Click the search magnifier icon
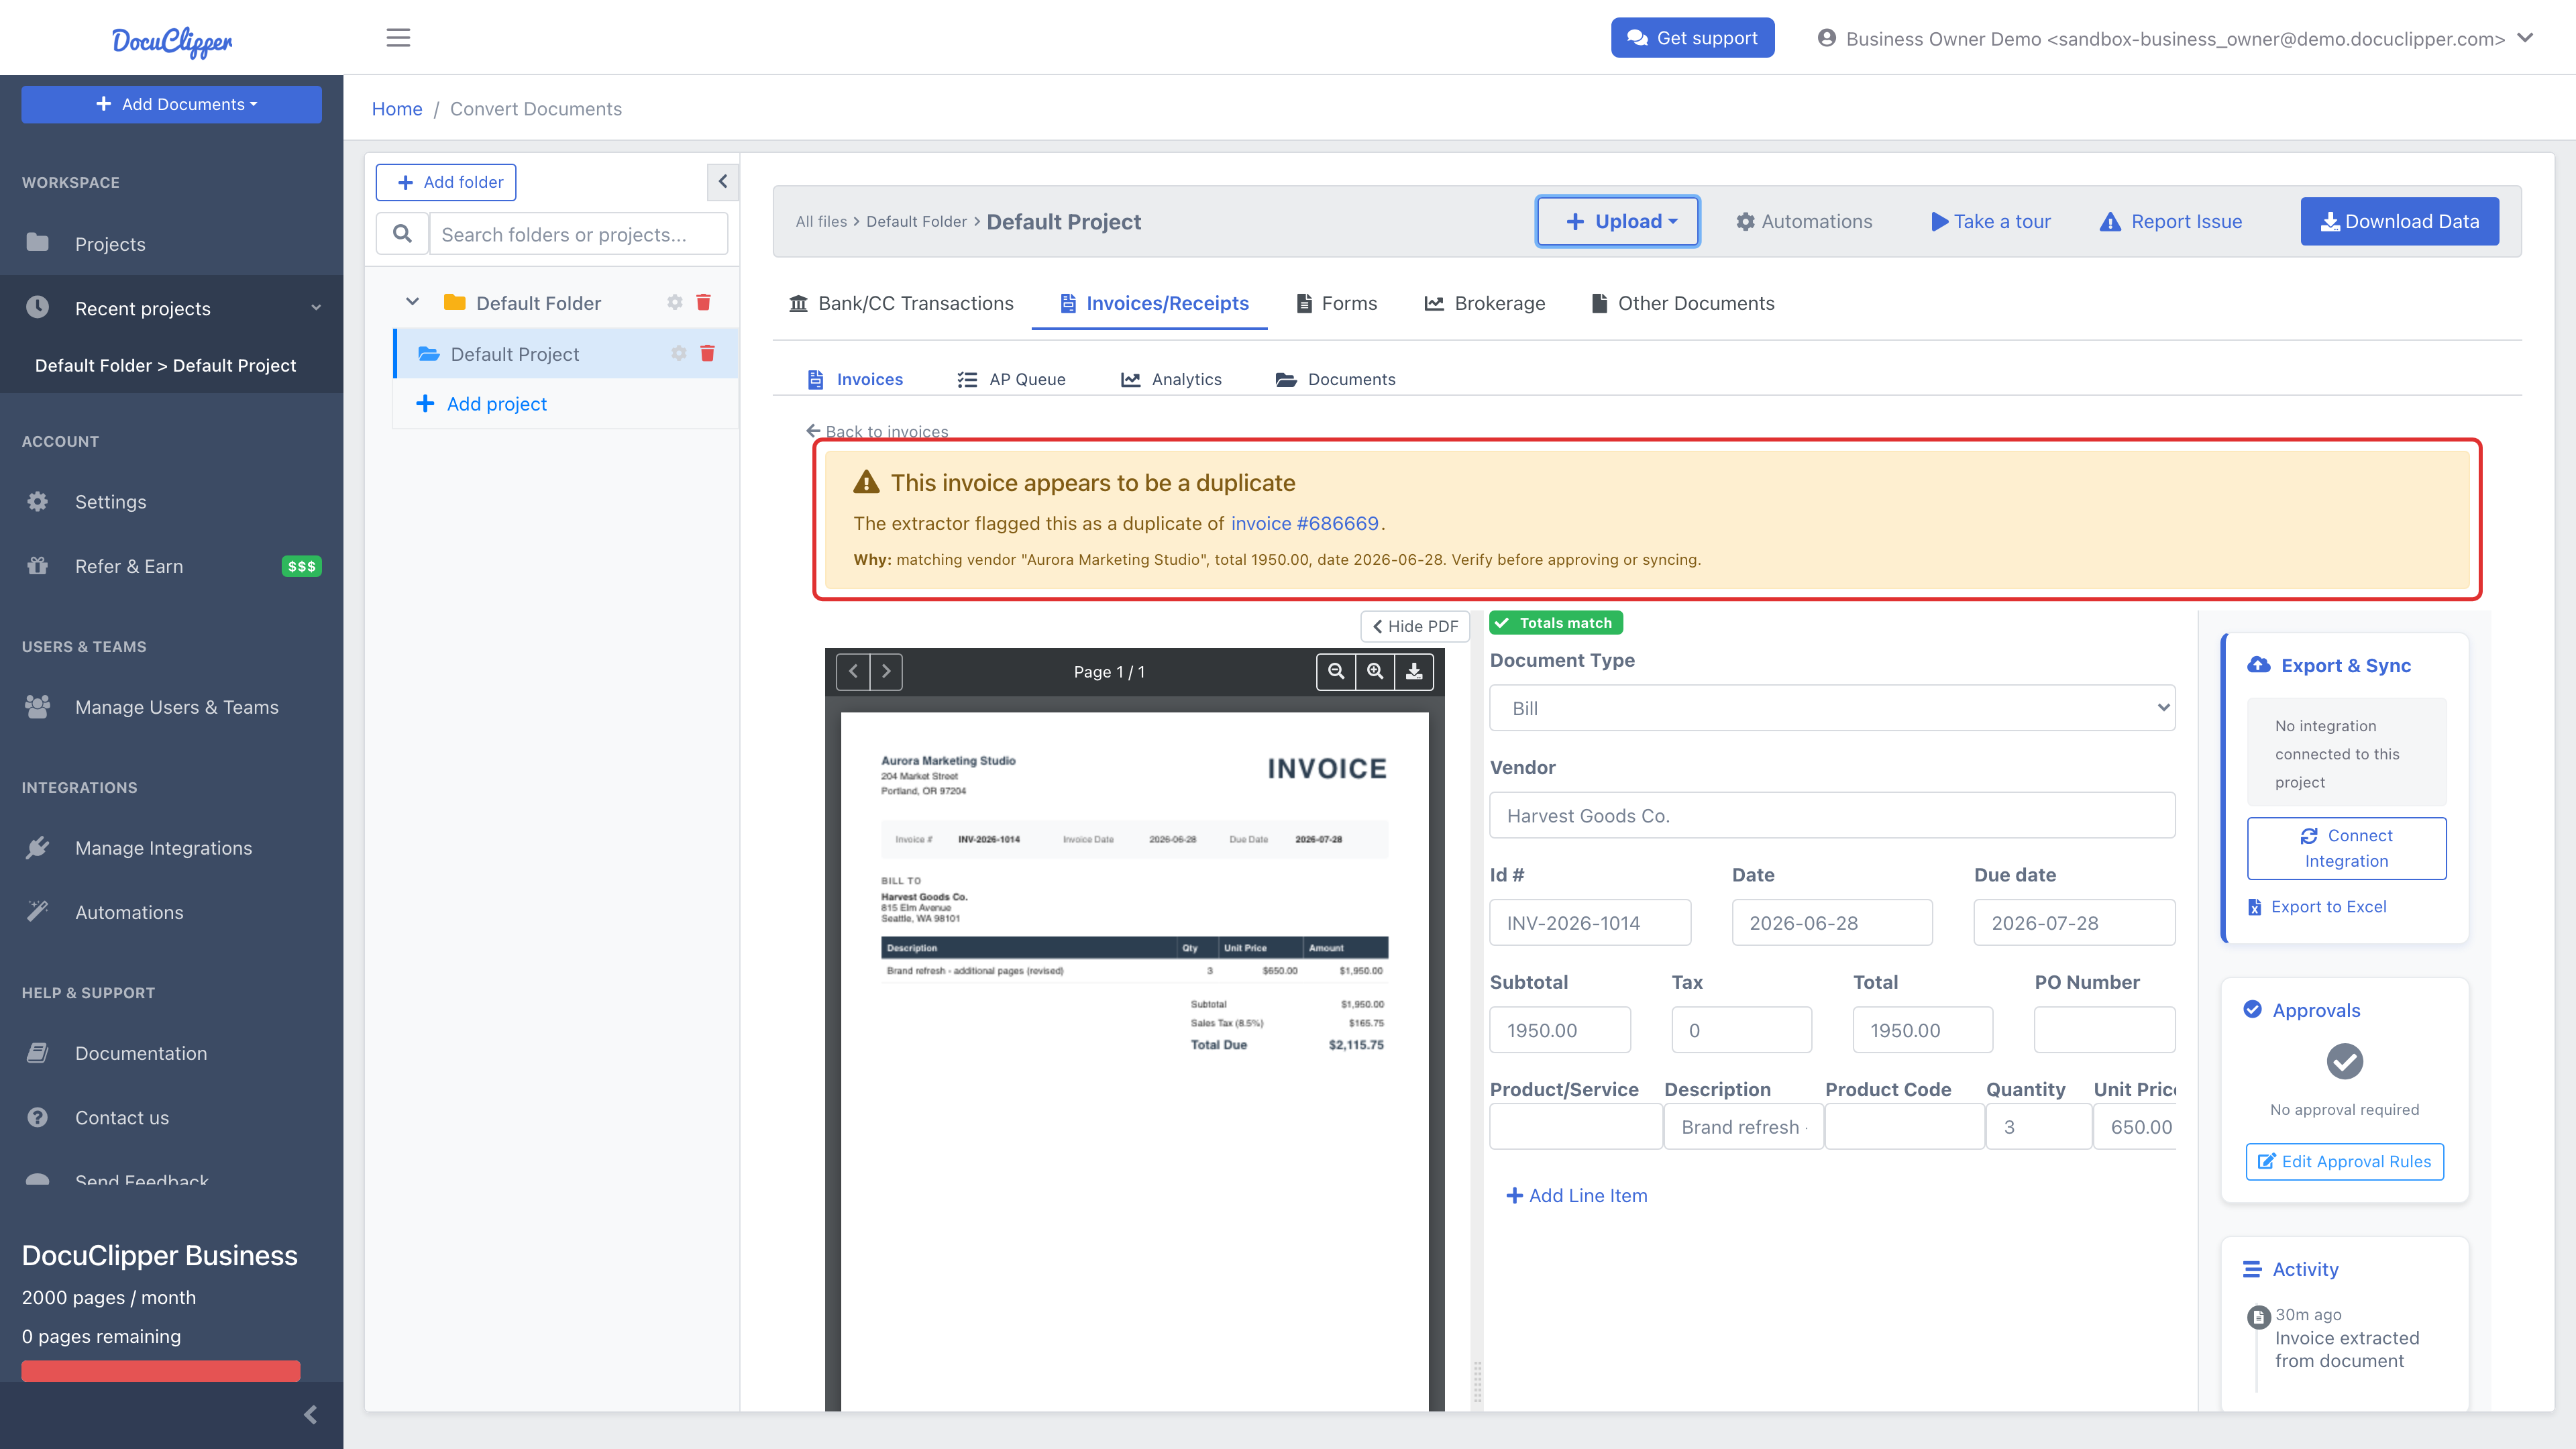 tap(402, 234)
